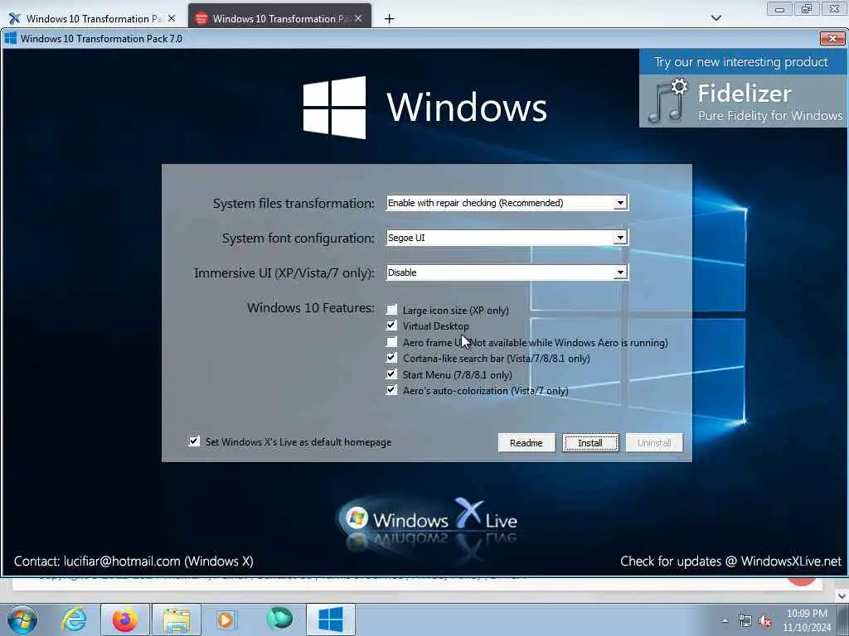Click Try our new interesting product banner
This screenshot has height=636, width=849.
pyautogui.click(x=741, y=62)
